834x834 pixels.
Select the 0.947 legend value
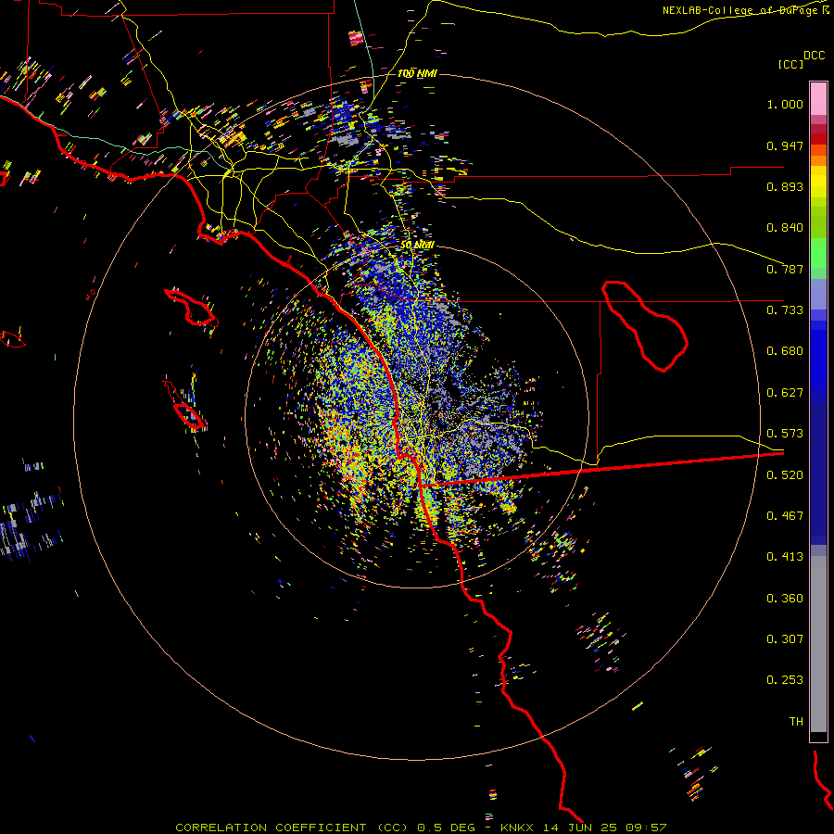coord(785,145)
